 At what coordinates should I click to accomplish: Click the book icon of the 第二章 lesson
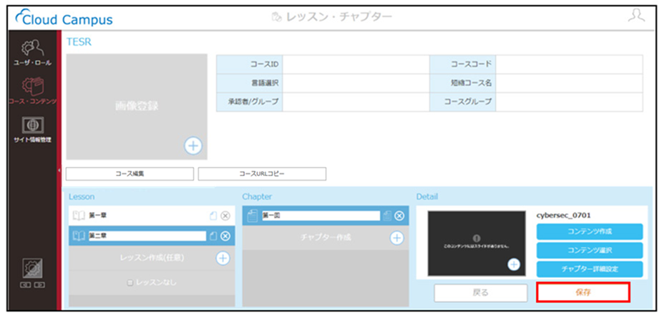(79, 236)
